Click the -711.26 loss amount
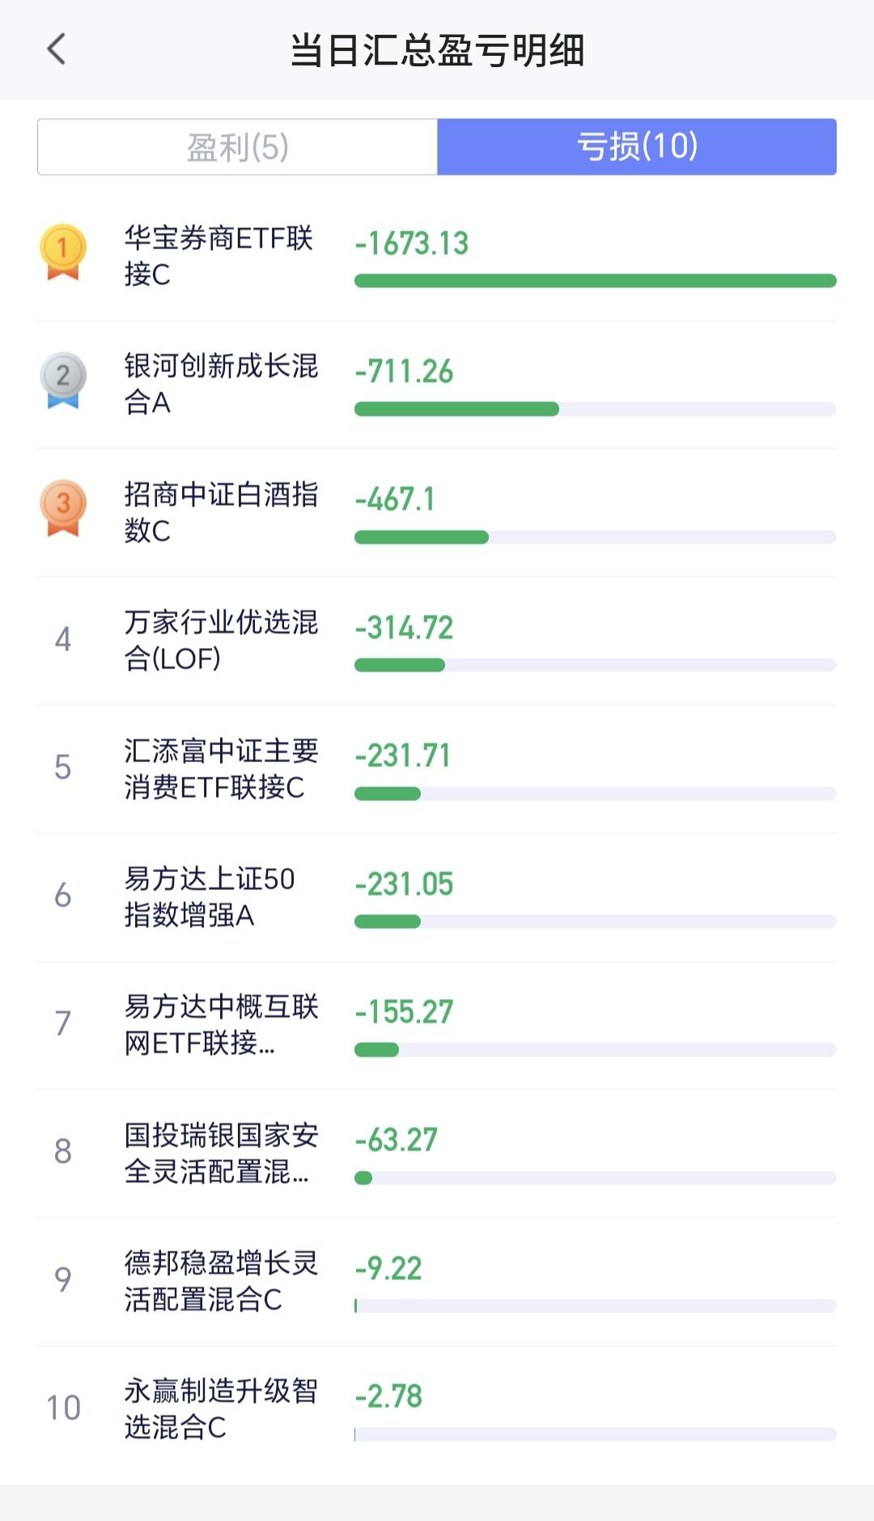874x1521 pixels. (405, 371)
